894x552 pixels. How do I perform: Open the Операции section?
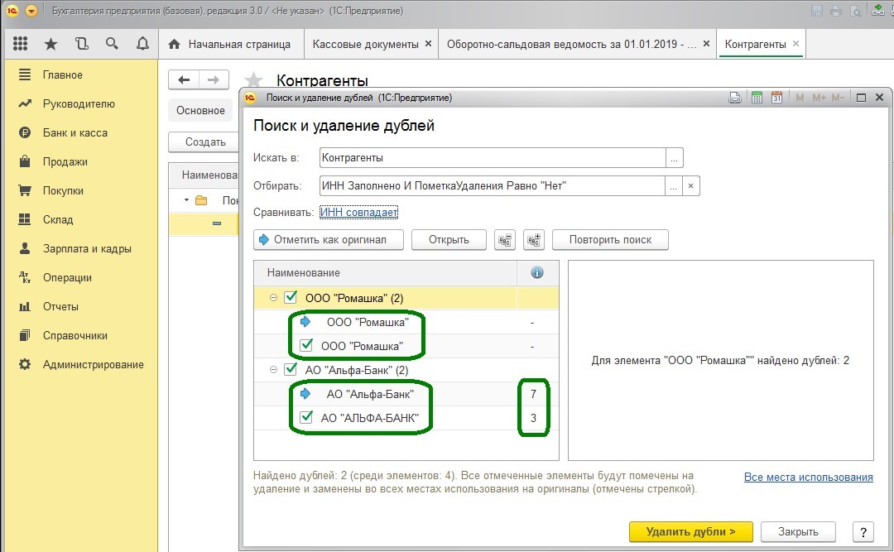pyautogui.click(x=67, y=278)
